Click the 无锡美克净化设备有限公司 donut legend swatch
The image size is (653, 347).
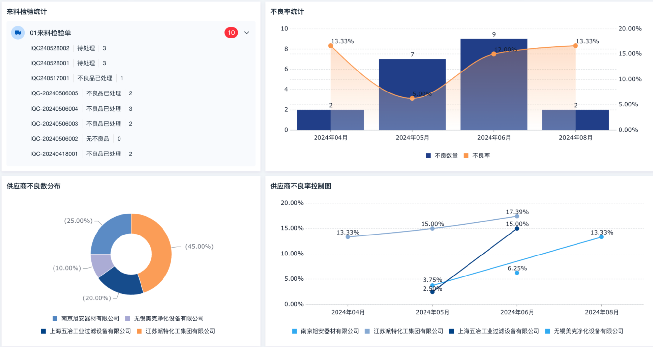(128, 318)
